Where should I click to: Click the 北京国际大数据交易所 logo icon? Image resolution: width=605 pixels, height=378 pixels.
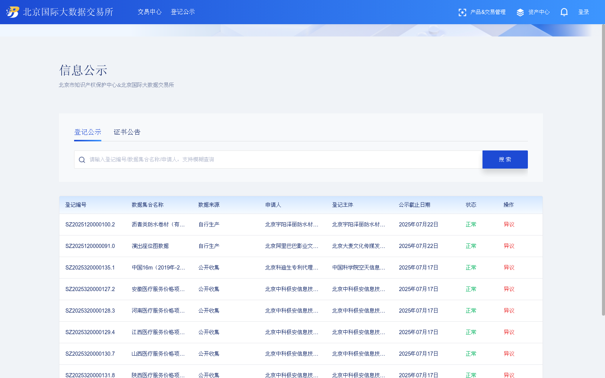click(12, 12)
